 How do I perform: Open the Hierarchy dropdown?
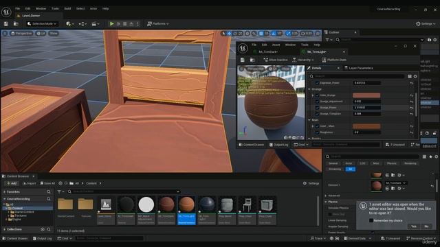[303, 60]
